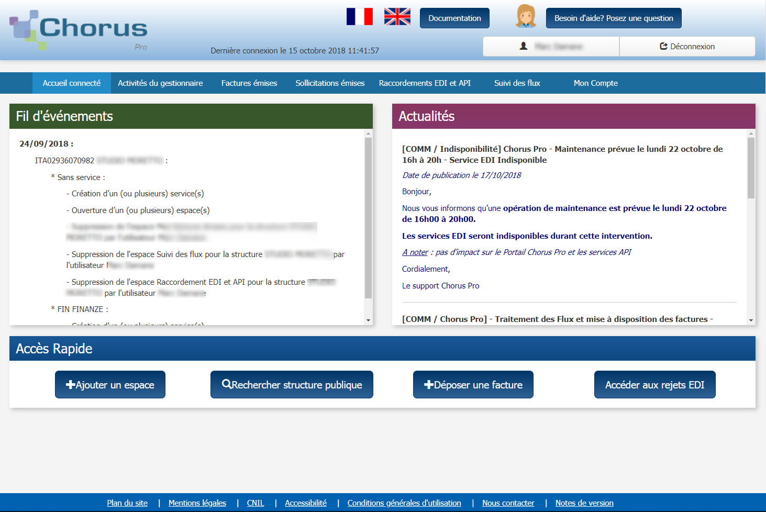Click the user avatar image in the header
766x512 pixels.
525,17
